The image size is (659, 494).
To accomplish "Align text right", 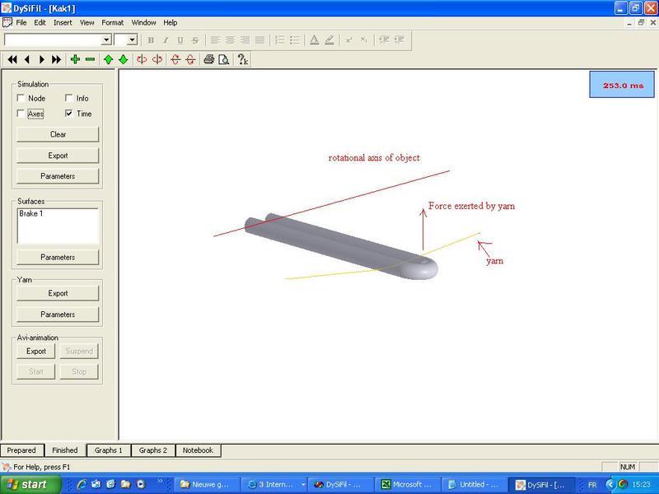I will (x=245, y=40).
